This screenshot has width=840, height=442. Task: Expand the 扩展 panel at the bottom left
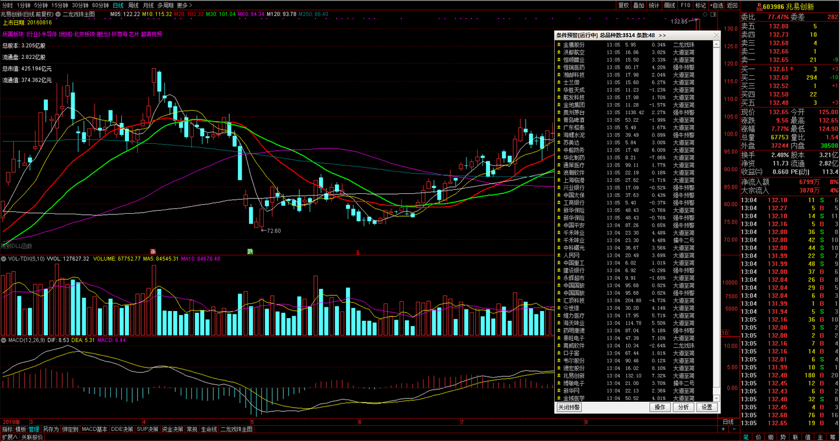point(9,437)
